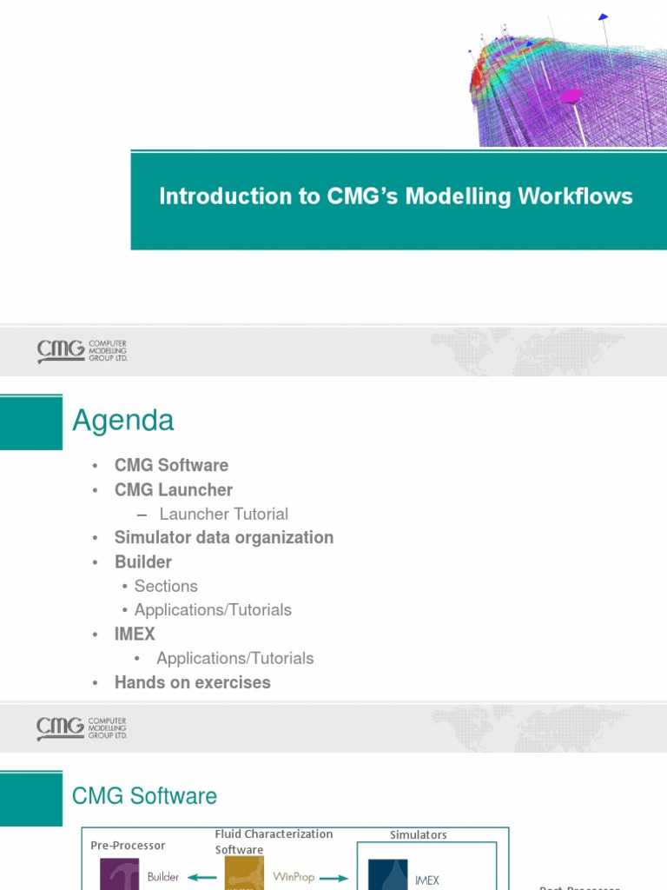Select the Agenda heading
This screenshot has height=890, width=667.
pyautogui.click(x=123, y=421)
